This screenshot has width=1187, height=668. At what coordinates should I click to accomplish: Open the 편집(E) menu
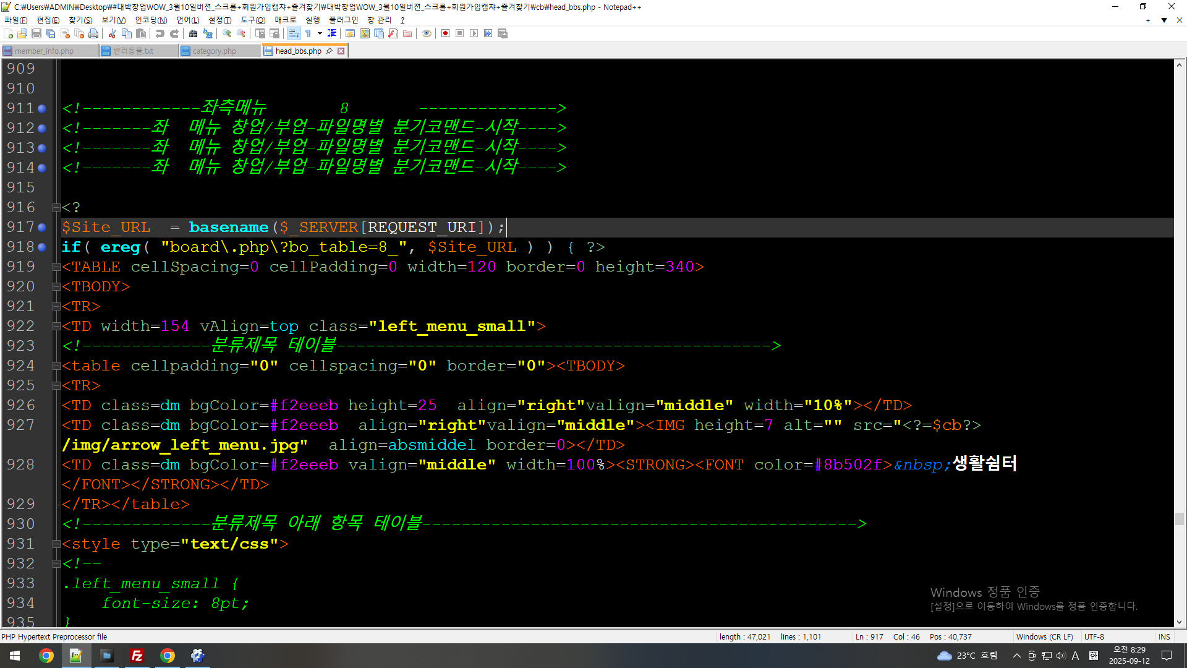[48, 20]
